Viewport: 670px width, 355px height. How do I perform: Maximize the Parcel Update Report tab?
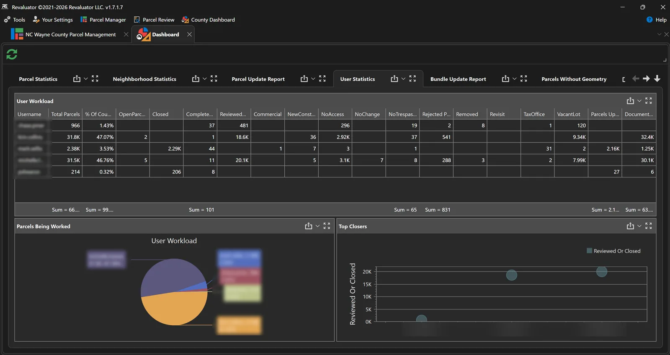(322, 79)
